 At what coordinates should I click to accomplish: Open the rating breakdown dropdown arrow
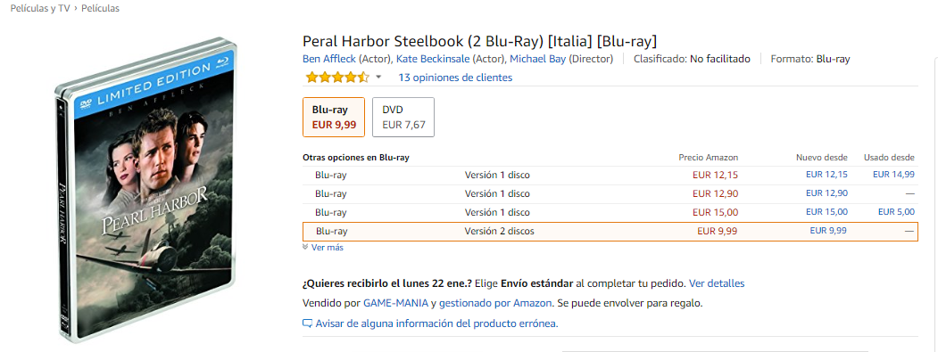click(x=378, y=78)
